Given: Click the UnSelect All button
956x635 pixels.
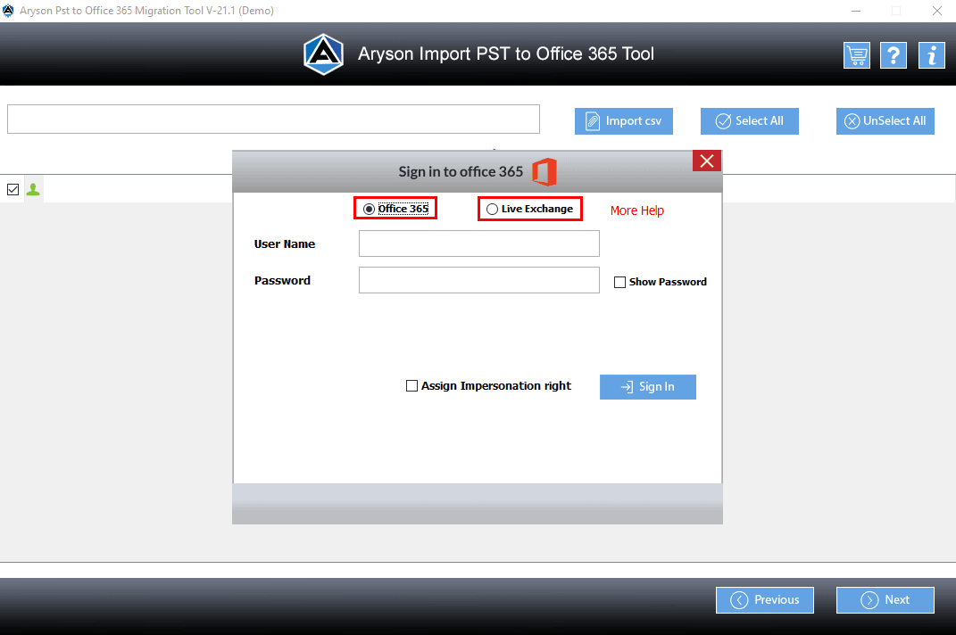Looking at the screenshot, I should 885,121.
